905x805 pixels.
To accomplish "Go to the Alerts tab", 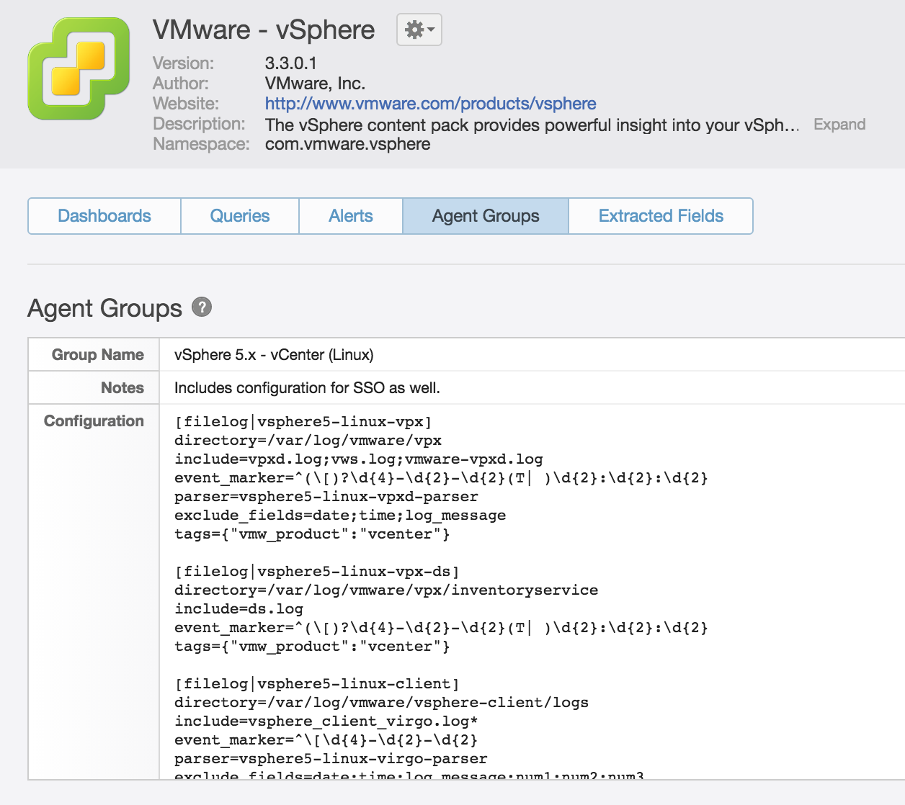I will (351, 216).
